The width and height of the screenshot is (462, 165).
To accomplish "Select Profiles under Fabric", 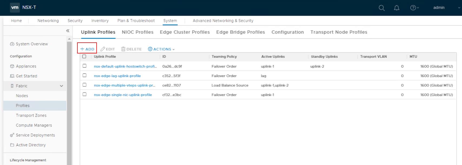I will click(x=23, y=106).
